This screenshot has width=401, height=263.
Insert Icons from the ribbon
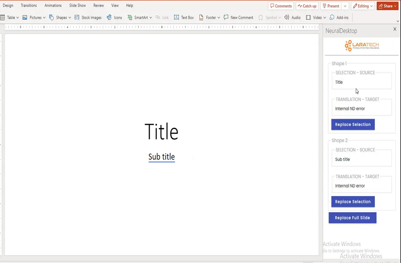tap(114, 17)
